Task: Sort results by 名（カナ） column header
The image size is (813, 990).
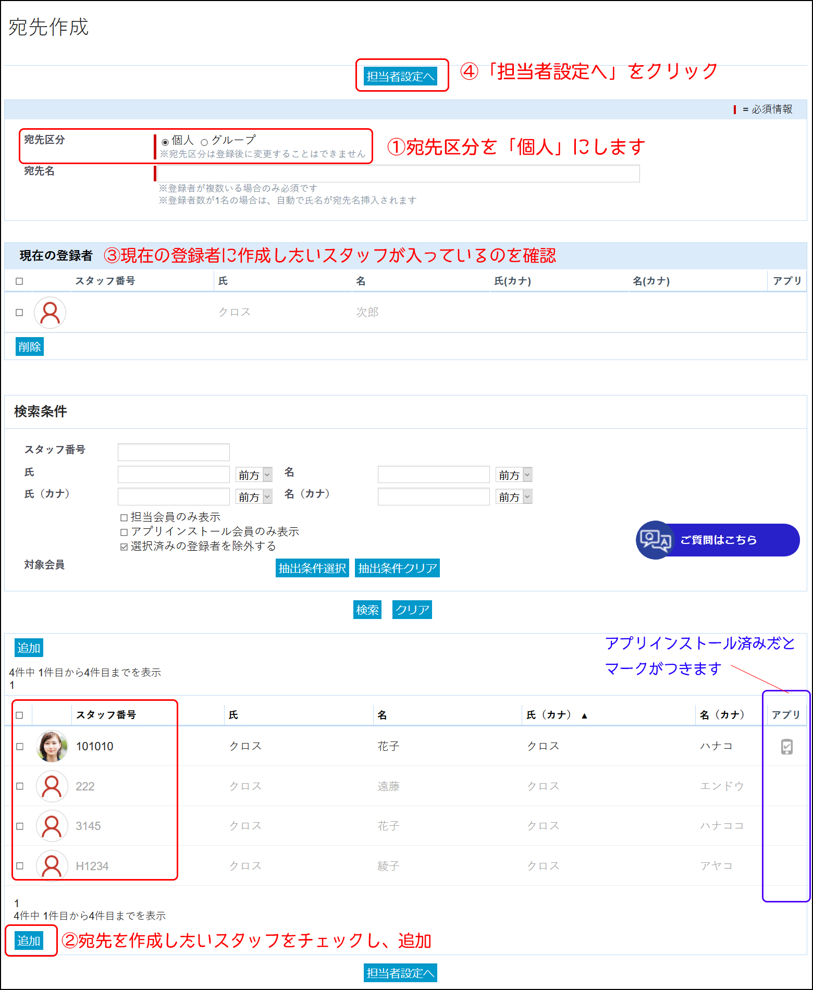Action: 723,715
